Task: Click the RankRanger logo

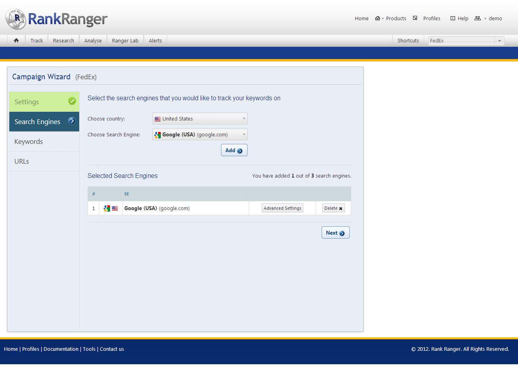Action: click(57, 19)
